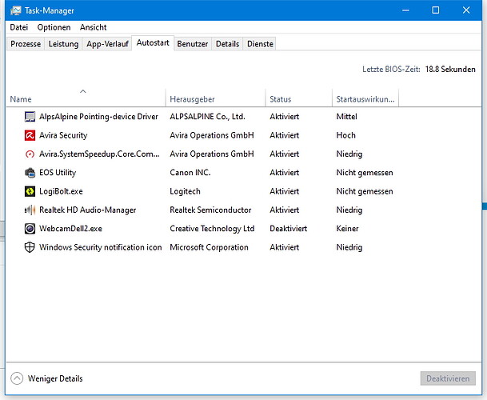Click the Deaktivieren button

(x=448, y=378)
